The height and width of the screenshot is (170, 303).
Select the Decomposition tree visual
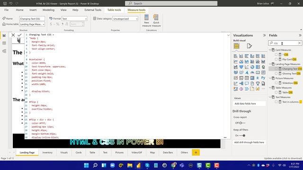click(x=241, y=84)
